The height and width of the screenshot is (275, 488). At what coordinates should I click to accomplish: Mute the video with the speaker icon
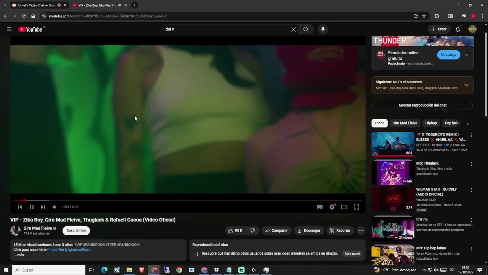[x=55, y=207]
